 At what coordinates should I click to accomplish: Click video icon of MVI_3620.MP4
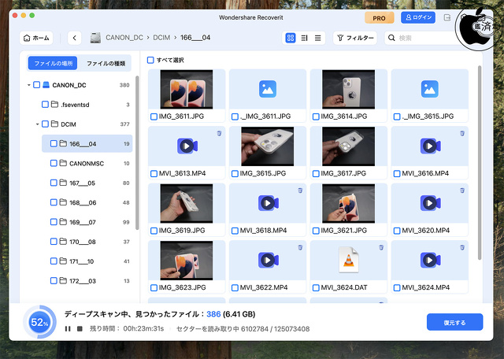[430, 203]
